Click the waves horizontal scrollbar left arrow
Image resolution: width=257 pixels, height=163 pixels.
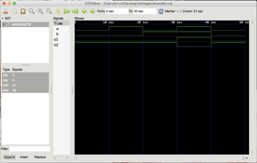[x=76, y=158]
